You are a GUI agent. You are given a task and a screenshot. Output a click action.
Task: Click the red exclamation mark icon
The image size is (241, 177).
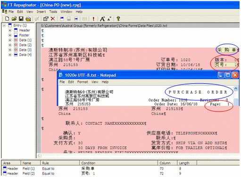tap(93, 19)
